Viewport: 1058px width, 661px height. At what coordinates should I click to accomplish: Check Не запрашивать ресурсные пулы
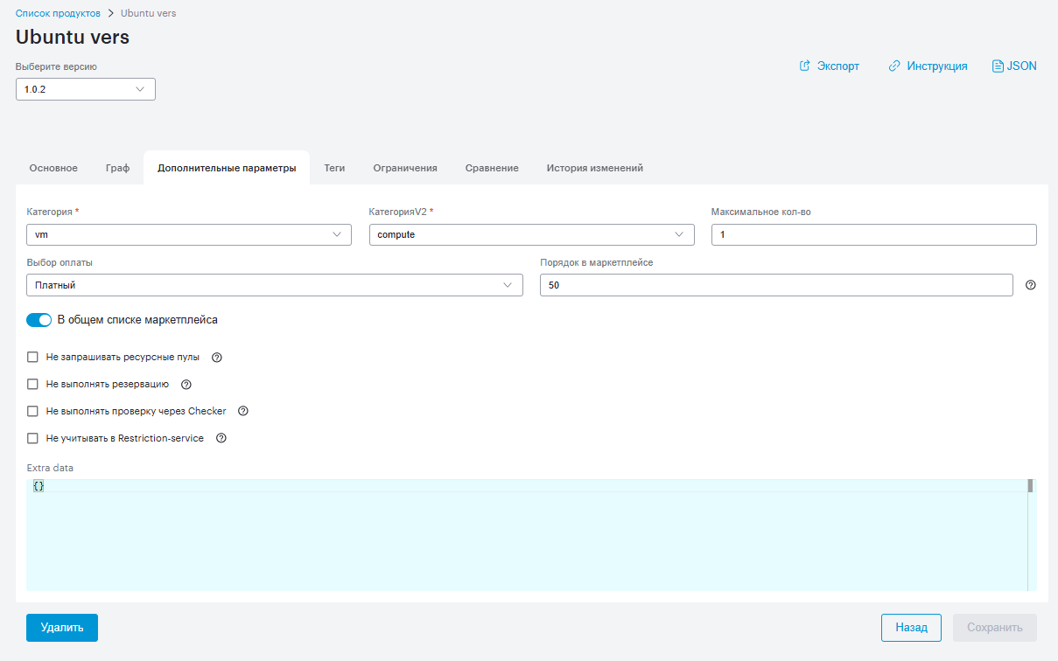(33, 357)
